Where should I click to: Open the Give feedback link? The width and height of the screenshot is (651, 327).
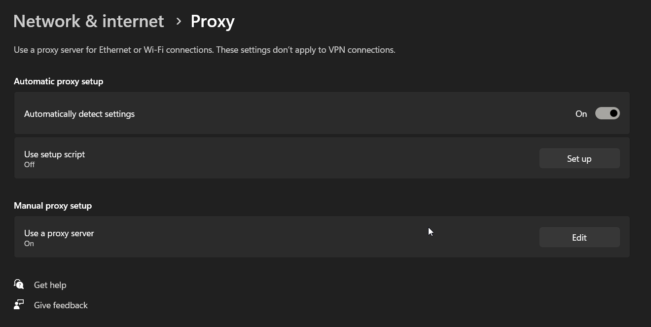61,305
